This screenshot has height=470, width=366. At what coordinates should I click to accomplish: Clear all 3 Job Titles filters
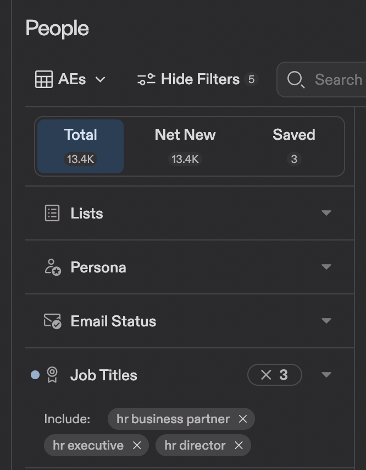tap(274, 375)
